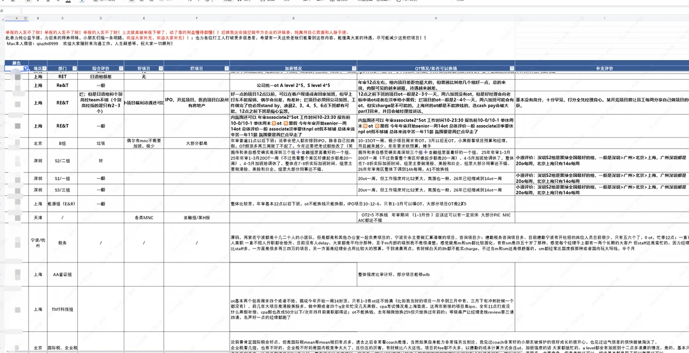This screenshot has width=689, height=353.
Task: Click the 宁波/杭州 region cell
Action: tap(38, 243)
